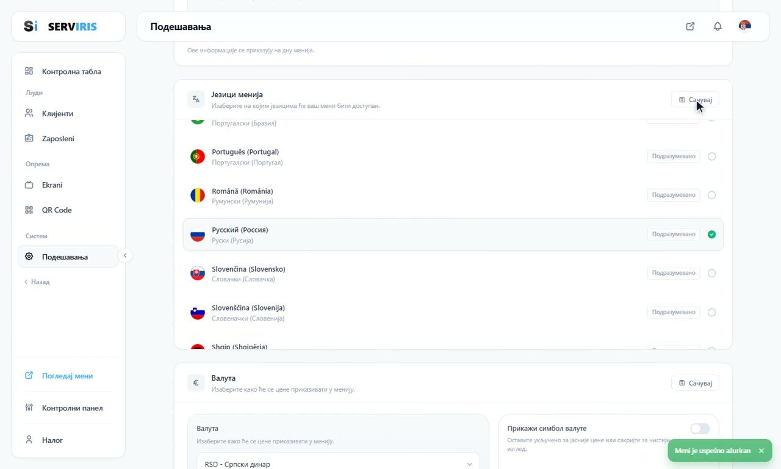Click the Налог person icon
The width and height of the screenshot is (781, 469).
pyautogui.click(x=29, y=440)
